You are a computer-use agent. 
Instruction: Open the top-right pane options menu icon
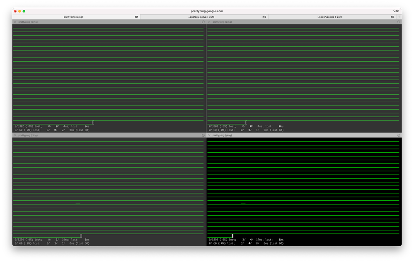point(399,22)
